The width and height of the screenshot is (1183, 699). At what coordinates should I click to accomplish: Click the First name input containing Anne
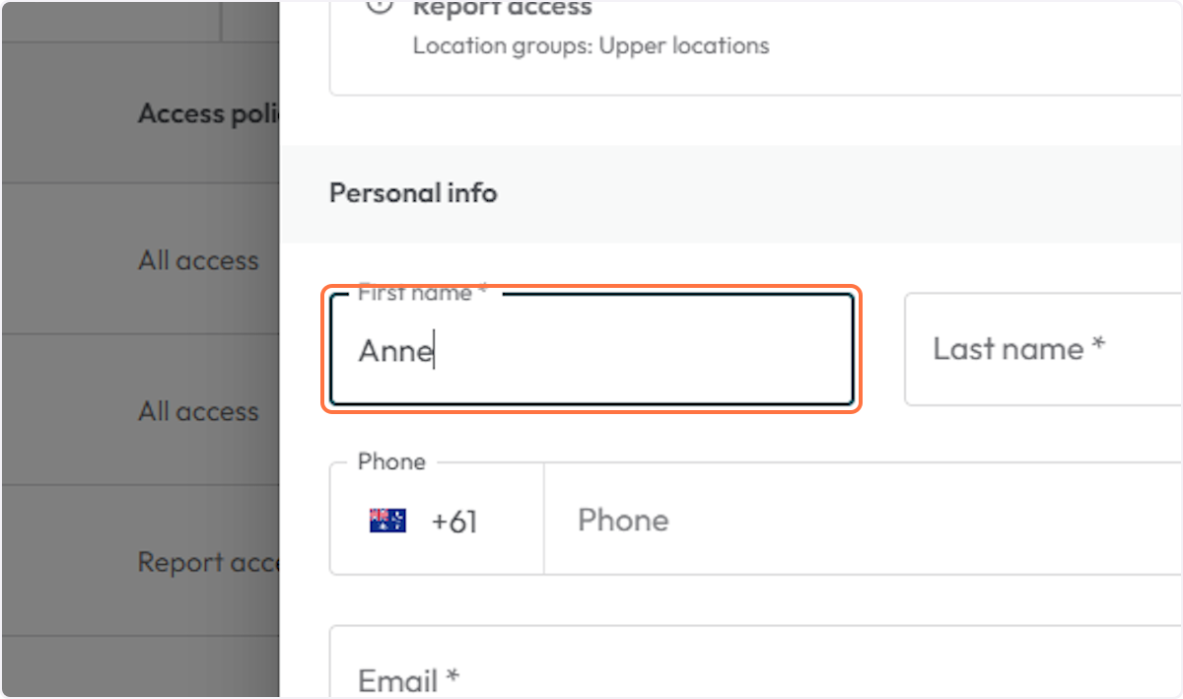pyautogui.click(x=591, y=351)
